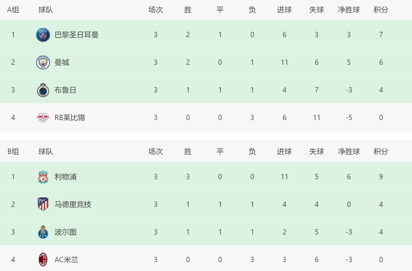The width and height of the screenshot is (412, 271).
Task: Open the Club Brugge logo
Action: pyautogui.click(x=43, y=90)
